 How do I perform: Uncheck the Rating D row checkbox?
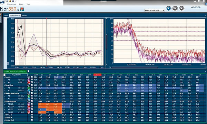(32, 115)
